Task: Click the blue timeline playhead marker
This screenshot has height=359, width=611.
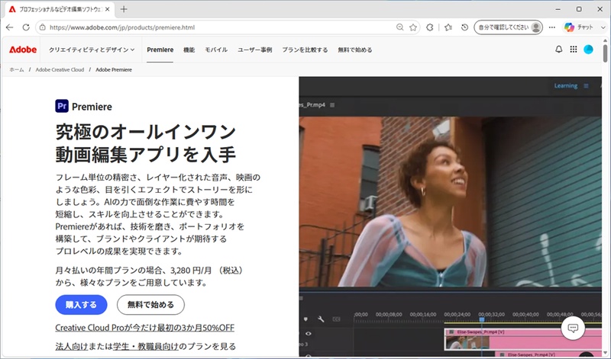Action: [482, 319]
